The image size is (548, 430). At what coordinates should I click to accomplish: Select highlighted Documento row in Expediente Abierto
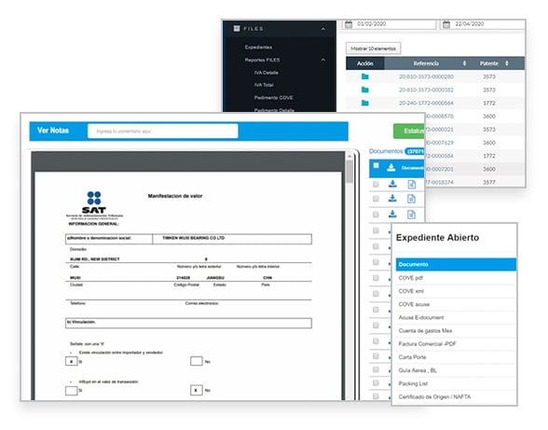456,264
